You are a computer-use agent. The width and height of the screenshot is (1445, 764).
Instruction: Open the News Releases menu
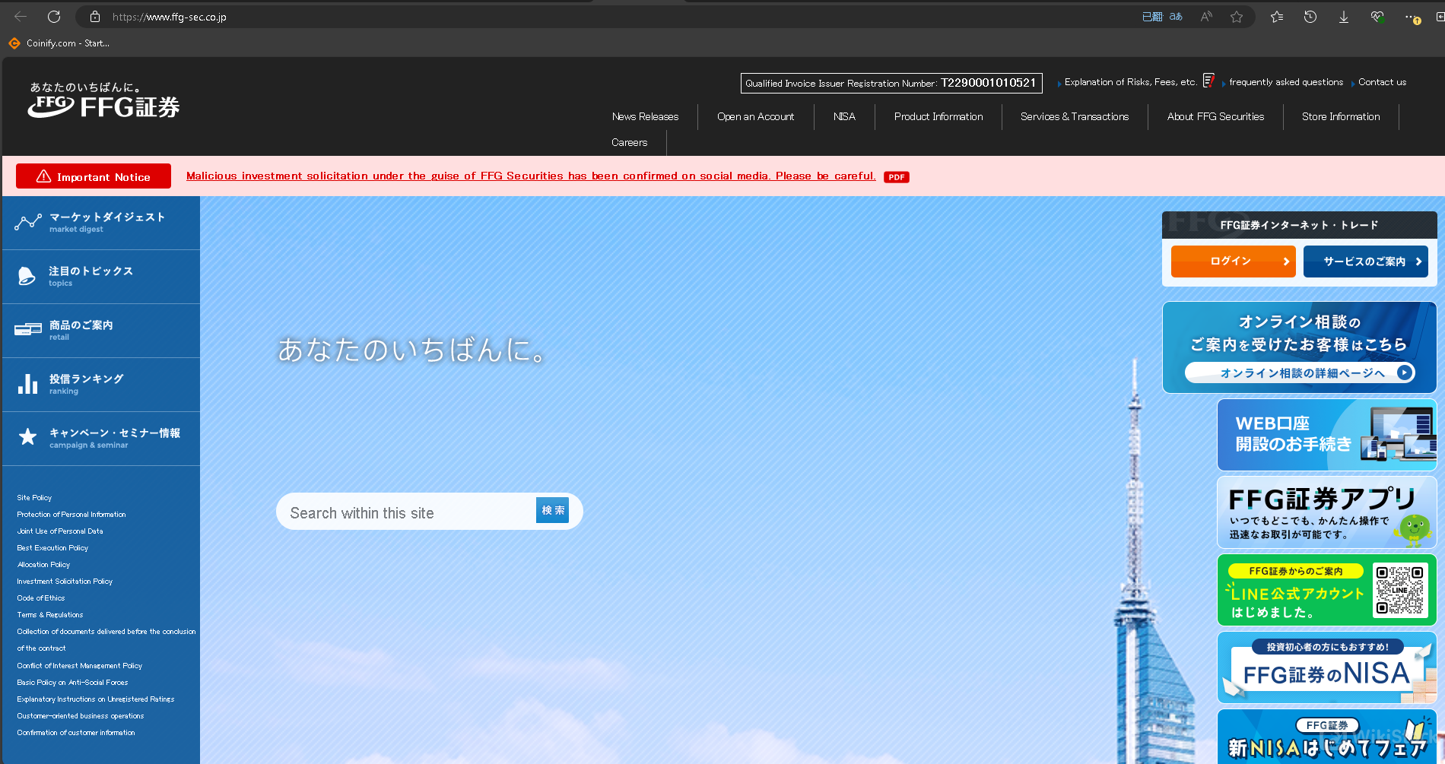pos(645,116)
